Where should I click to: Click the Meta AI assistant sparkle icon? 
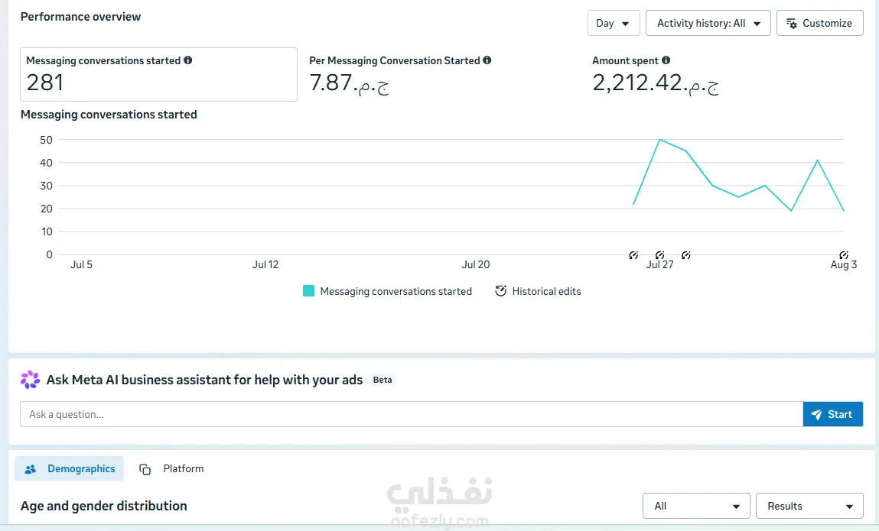pos(31,380)
